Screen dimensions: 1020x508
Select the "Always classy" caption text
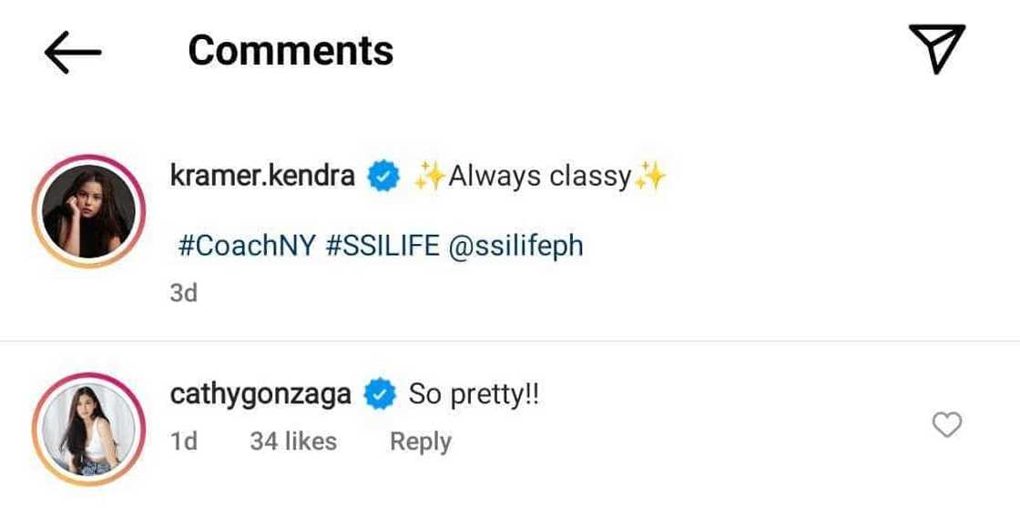click(540, 176)
